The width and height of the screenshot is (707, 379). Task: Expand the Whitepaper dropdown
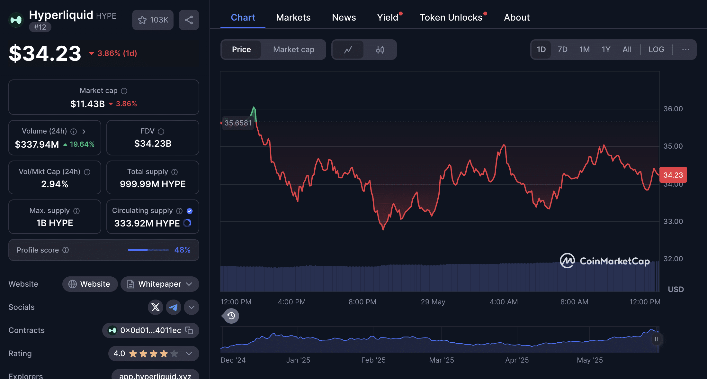tap(160, 284)
